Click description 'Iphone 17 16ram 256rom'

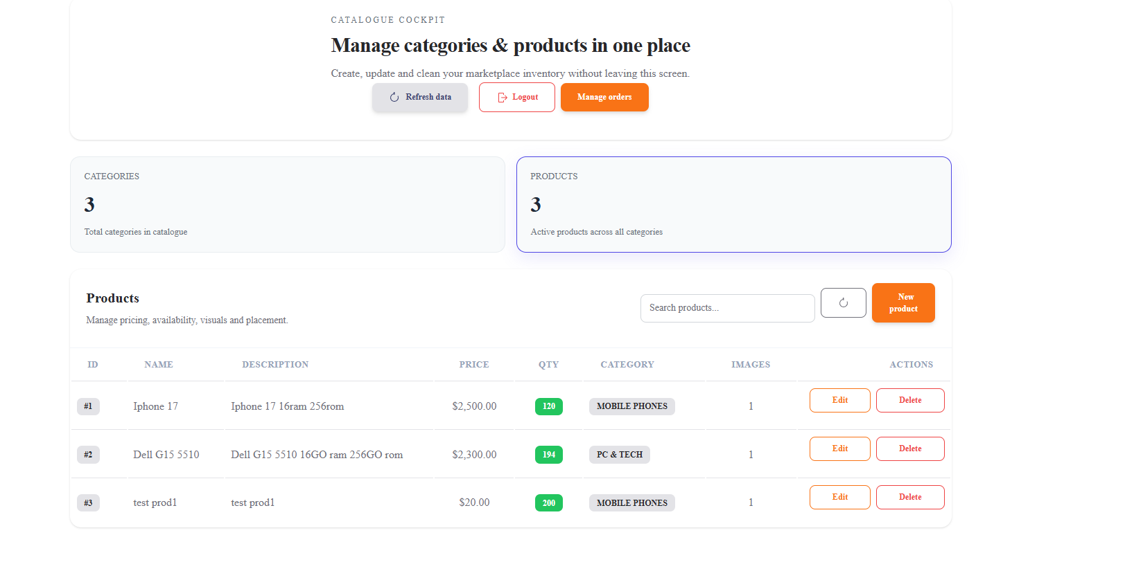(x=288, y=406)
